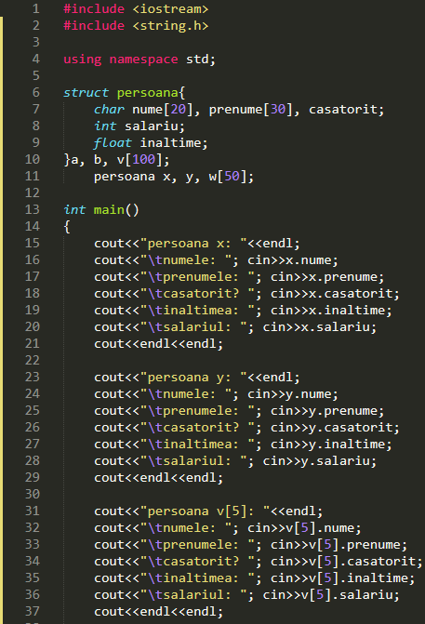Click the "persoana v[5]: " string literal
The height and width of the screenshot is (624, 425).
205,511
